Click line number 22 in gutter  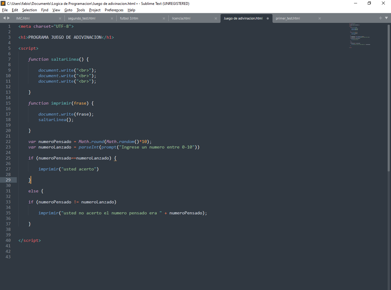[8, 141]
